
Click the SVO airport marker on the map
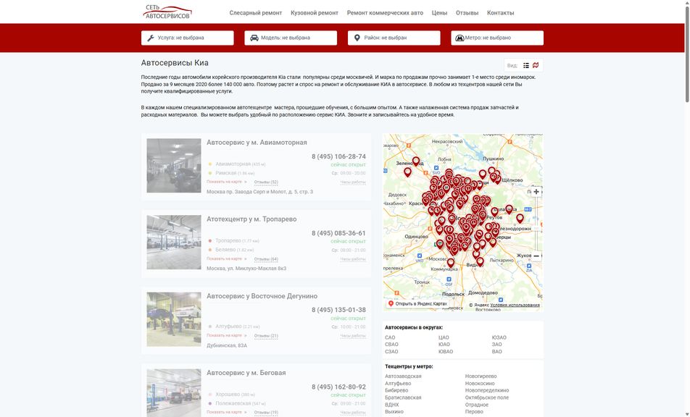pyautogui.click(x=436, y=168)
